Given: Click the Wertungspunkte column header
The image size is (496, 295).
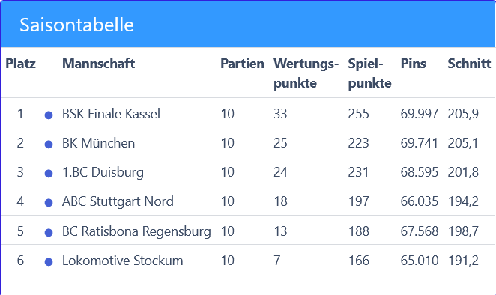Looking at the screenshot, I should coord(306,73).
